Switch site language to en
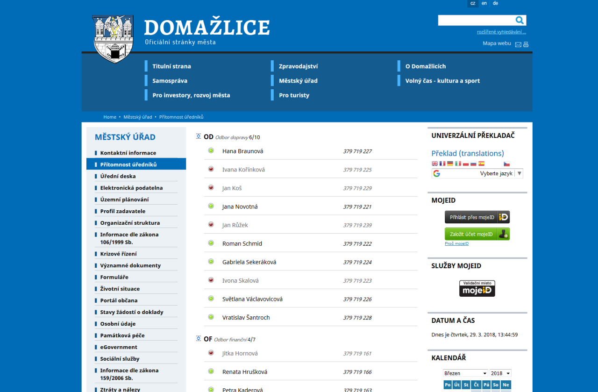Viewport: 598px width, 392px height. [484, 3]
